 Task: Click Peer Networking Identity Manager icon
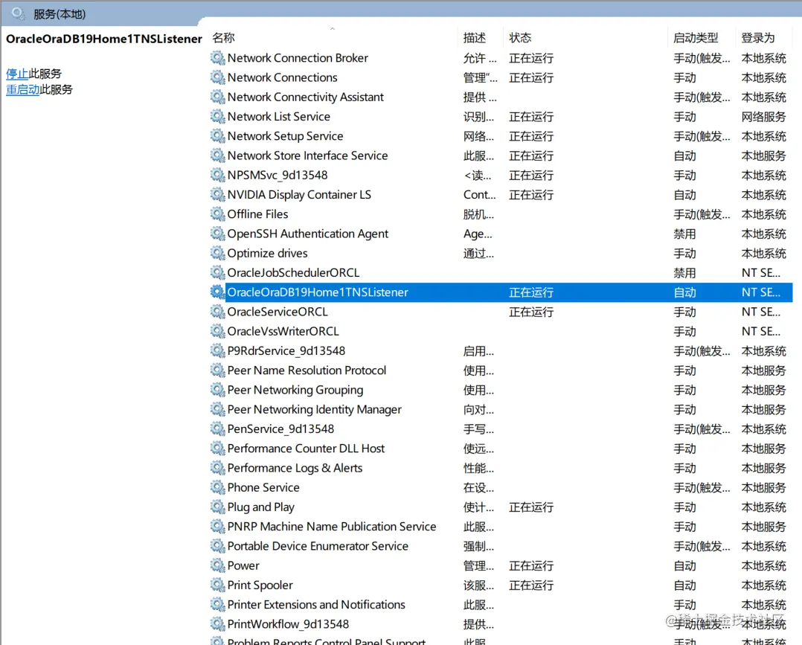point(217,409)
